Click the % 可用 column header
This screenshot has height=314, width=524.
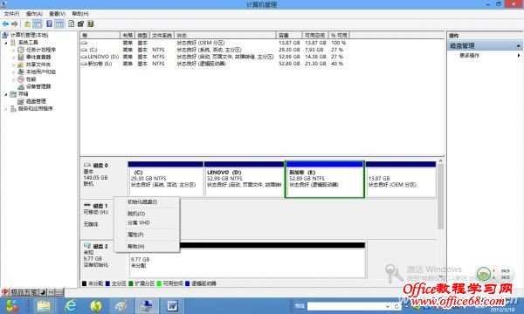coord(339,35)
